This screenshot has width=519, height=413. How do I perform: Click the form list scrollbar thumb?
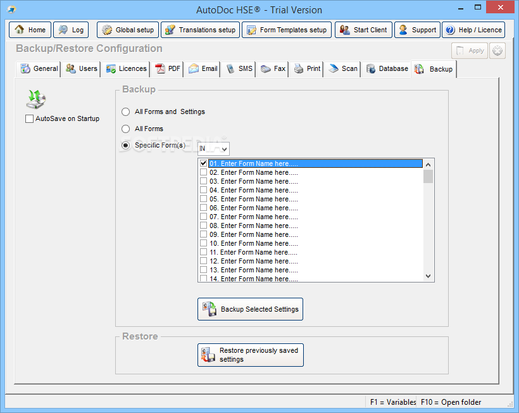(x=428, y=176)
